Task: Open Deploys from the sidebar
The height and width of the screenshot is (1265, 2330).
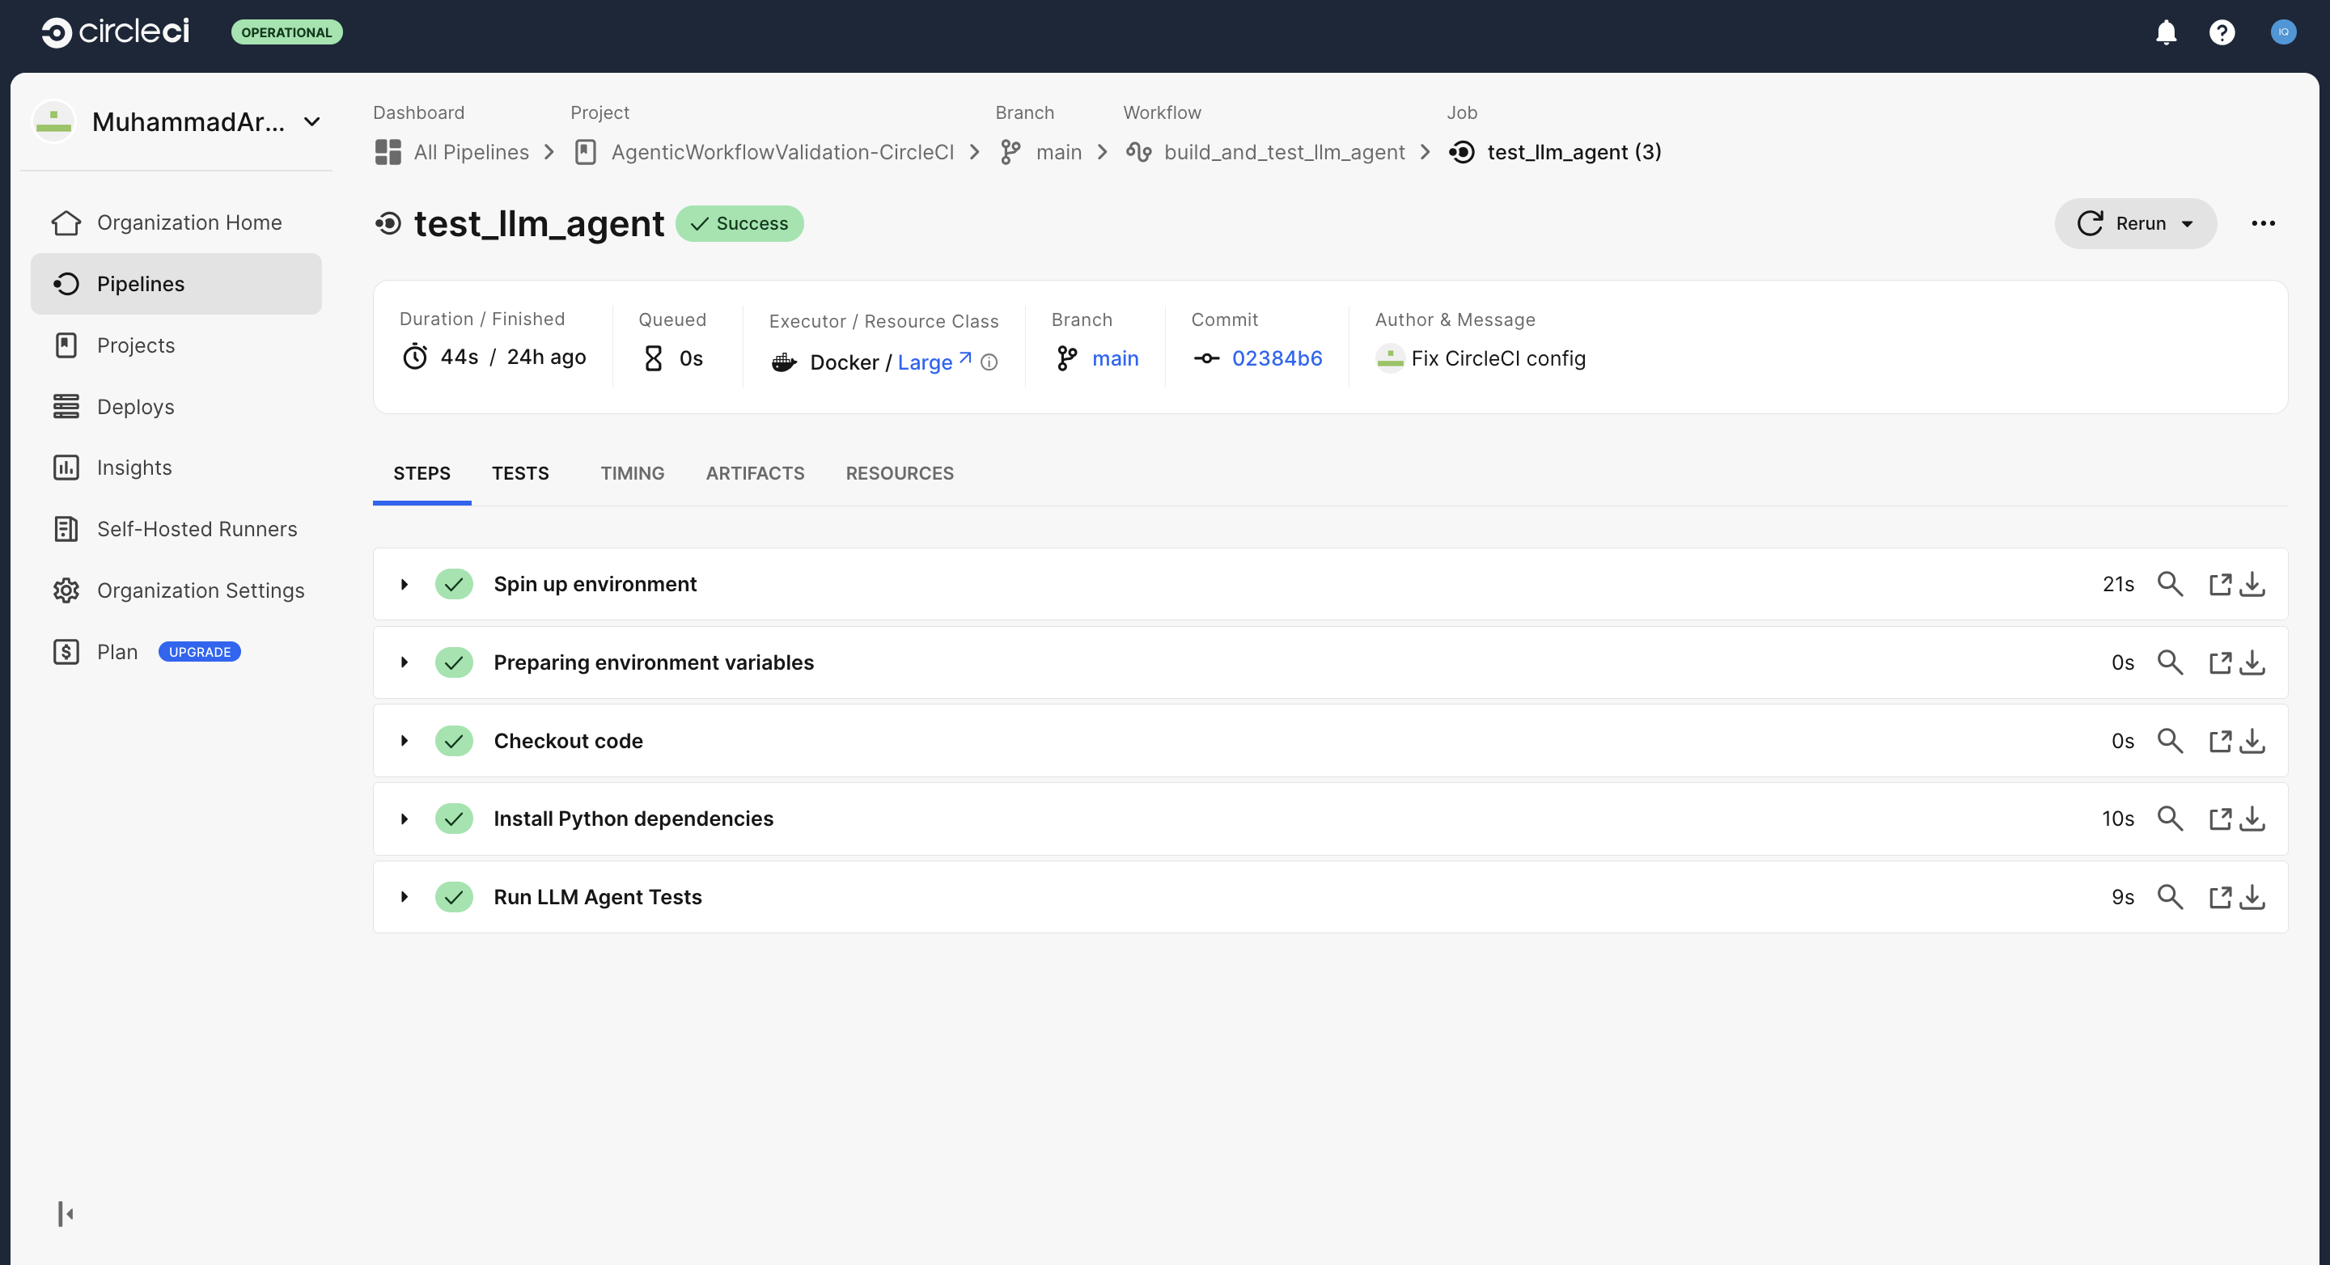Action: pos(135,406)
